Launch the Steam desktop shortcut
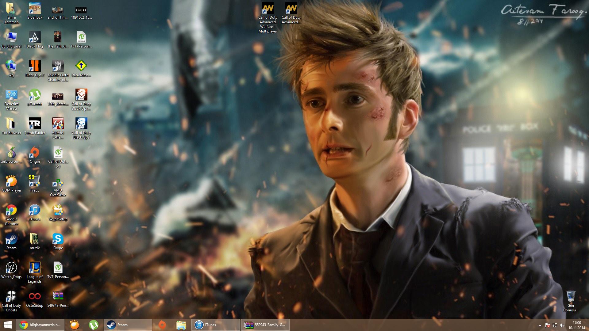Viewport: 589px width, 331px height. [11, 241]
